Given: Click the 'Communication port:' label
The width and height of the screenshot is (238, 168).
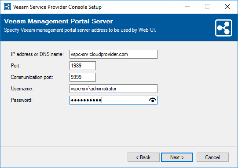Looking at the screenshot, I should tap(32, 77).
